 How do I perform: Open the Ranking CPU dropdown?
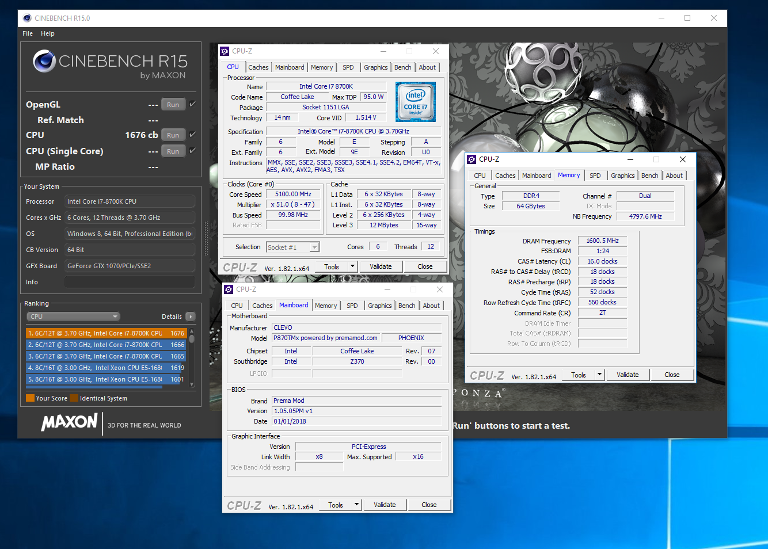click(x=73, y=317)
